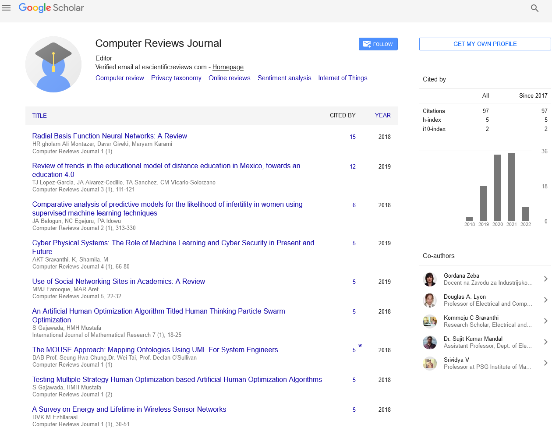This screenshot has height=431, width=552.
Task: Expand the chevron next to Gordana Zeba
Action: pyautogui.click(x=545, y=279)
